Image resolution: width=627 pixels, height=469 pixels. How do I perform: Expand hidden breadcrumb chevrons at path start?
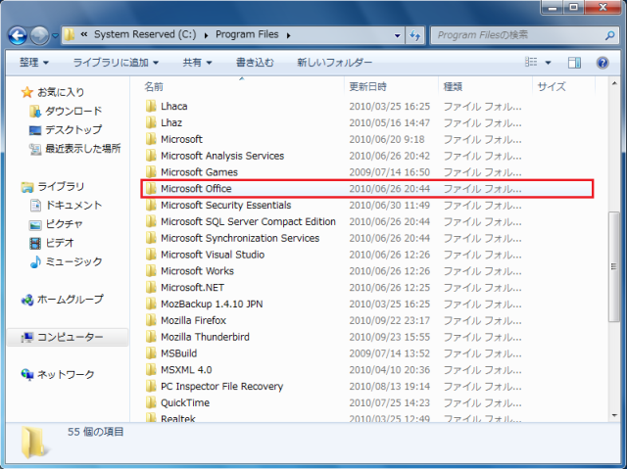point(84,34)
